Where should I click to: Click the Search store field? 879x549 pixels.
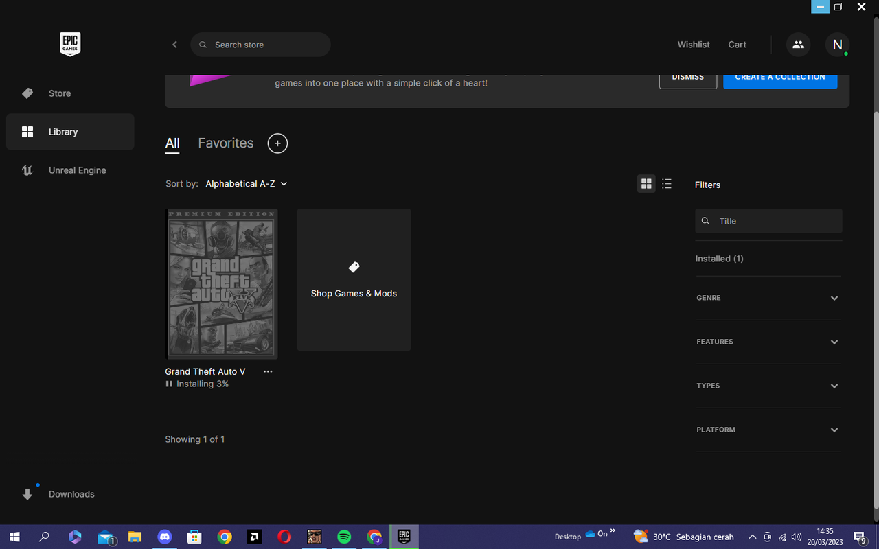pos(260,45)
